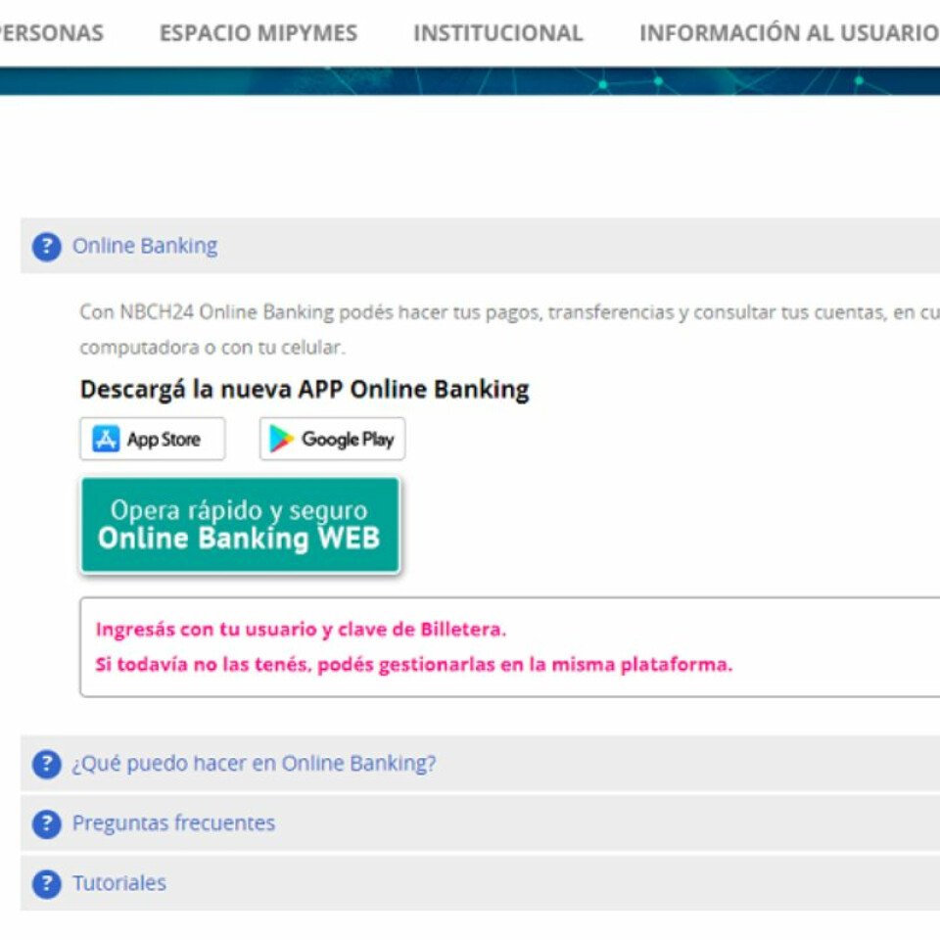Image resolution: width=940 pixels, height=940 pixels.
Task: Click pink text "Ingresás con tu usuario"
Action: click(x=301, y=630)
